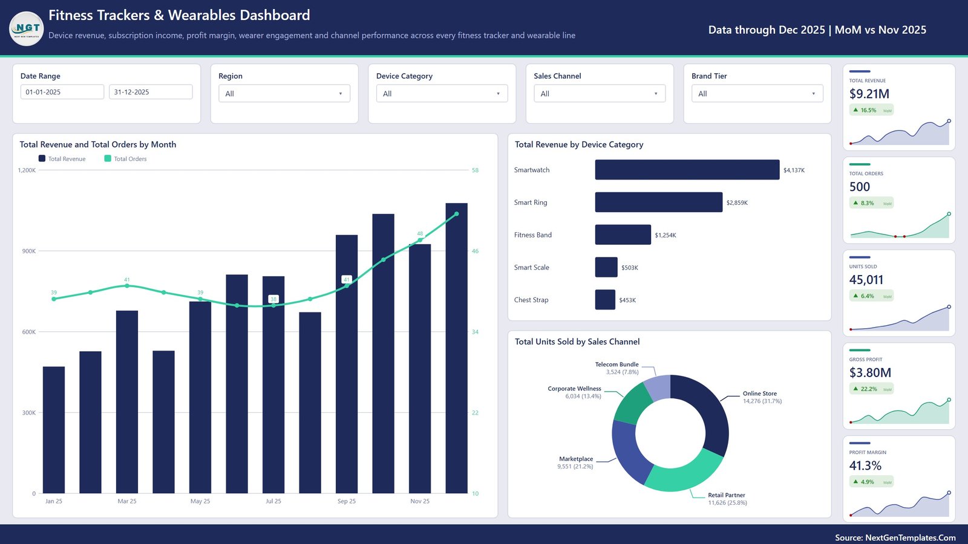This screenshot has width=968, height=544.
Task: Click the $503K Smart Scale value label
Action: (x=630, y=268)
